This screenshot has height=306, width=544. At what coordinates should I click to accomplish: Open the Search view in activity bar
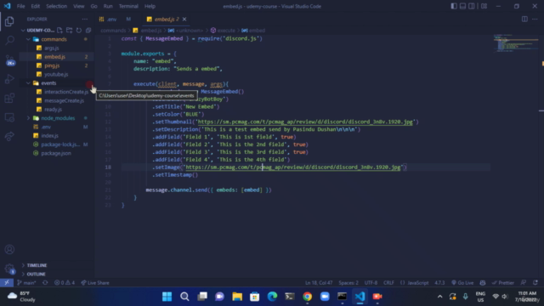point(9,41)
